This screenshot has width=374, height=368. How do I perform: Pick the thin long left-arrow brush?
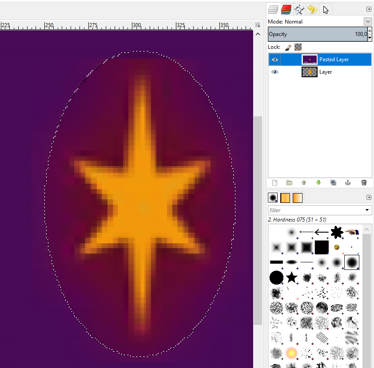coord(306,232)
